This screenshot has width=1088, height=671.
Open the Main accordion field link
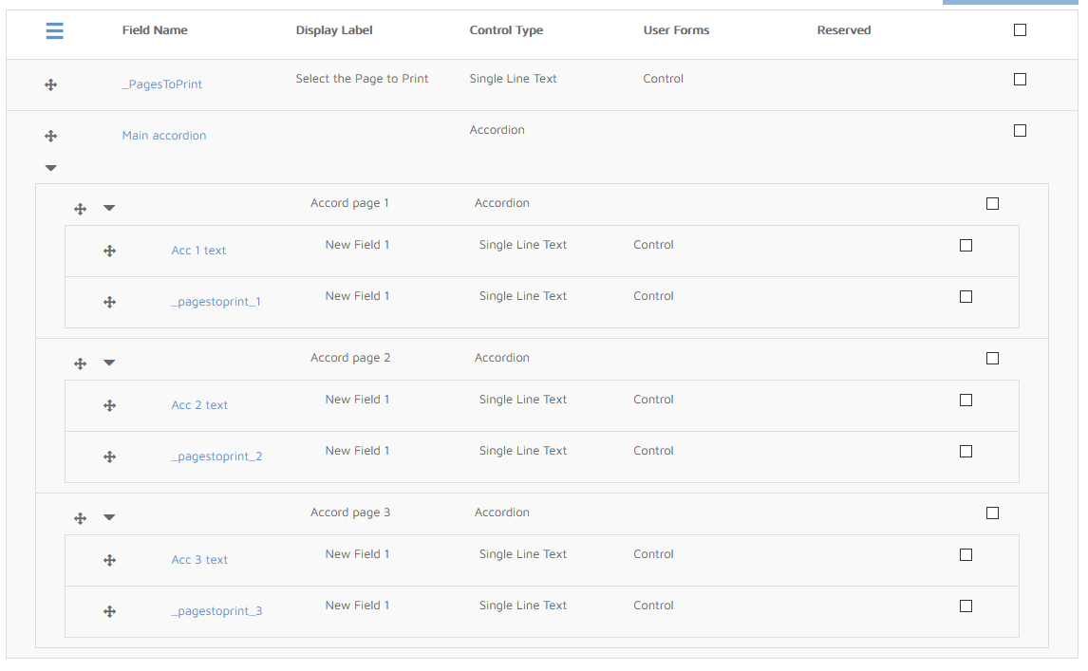coord(164,136)
